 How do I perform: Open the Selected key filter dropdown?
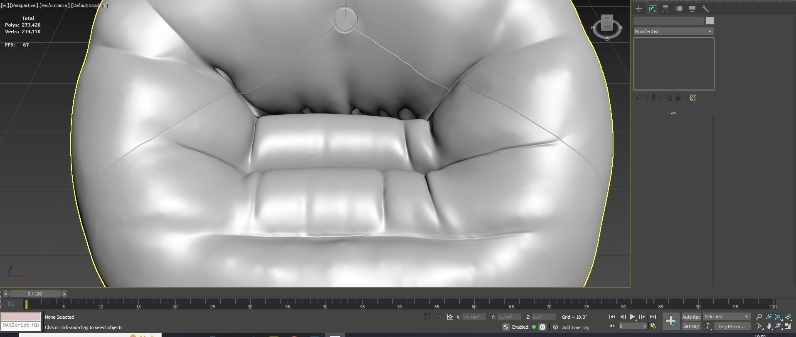pyautogui.click(x=727, y=317)
